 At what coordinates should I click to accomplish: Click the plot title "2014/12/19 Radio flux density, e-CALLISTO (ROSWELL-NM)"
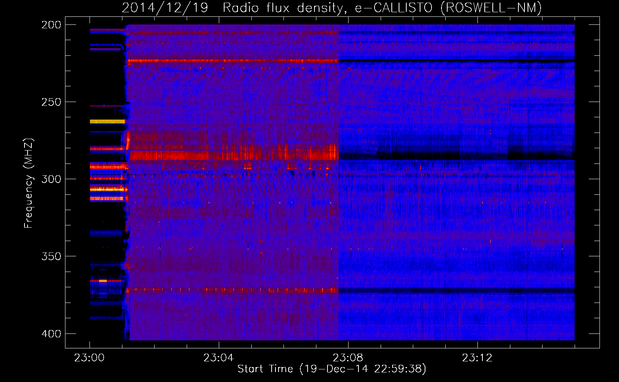pyautogui.click(x=332, y=8)
